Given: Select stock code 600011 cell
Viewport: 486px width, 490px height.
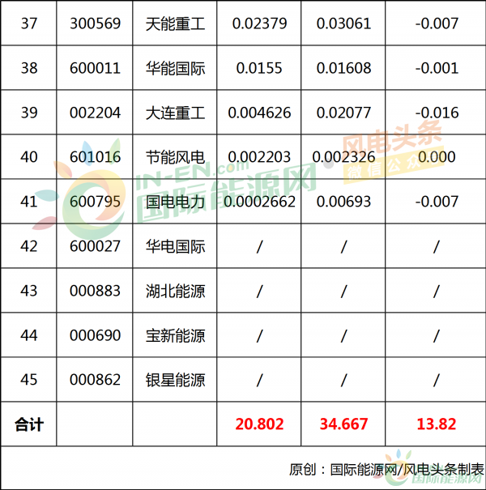Looking at the screenshot, I should [95, 68].
